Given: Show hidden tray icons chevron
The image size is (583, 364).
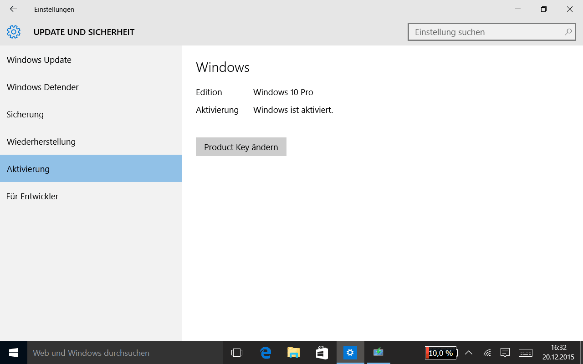Looking at the screenshot, I should click(x=468, y=353).
